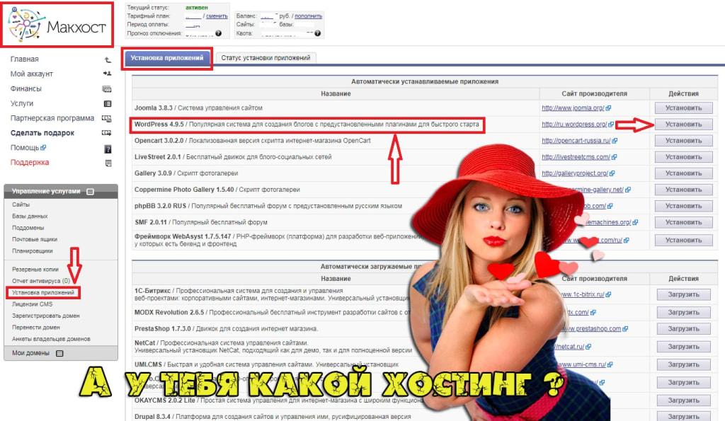Click the Сделать подарок gift icon
The height and width of the screenshot is (421, 725).
[109, 132]
